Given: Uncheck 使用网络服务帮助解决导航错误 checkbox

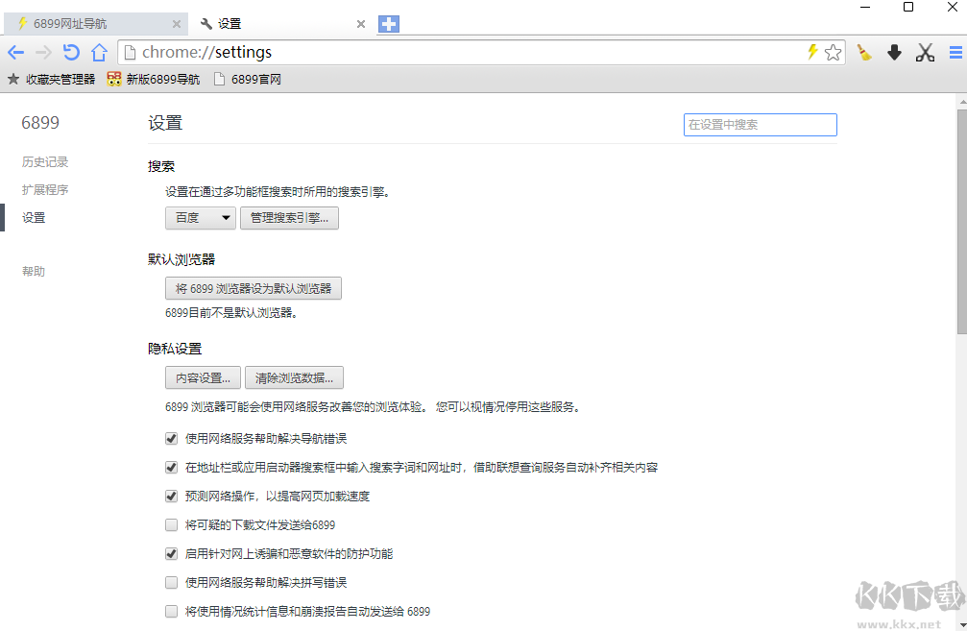Looking at the screenshot, I should point(172,439).
